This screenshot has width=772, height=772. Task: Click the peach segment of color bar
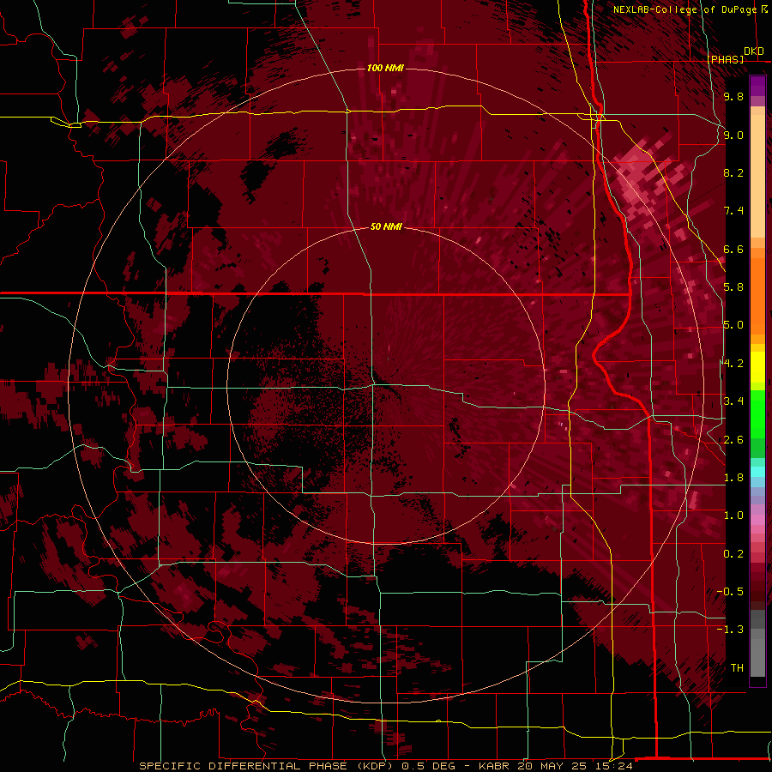pos(757,176)
